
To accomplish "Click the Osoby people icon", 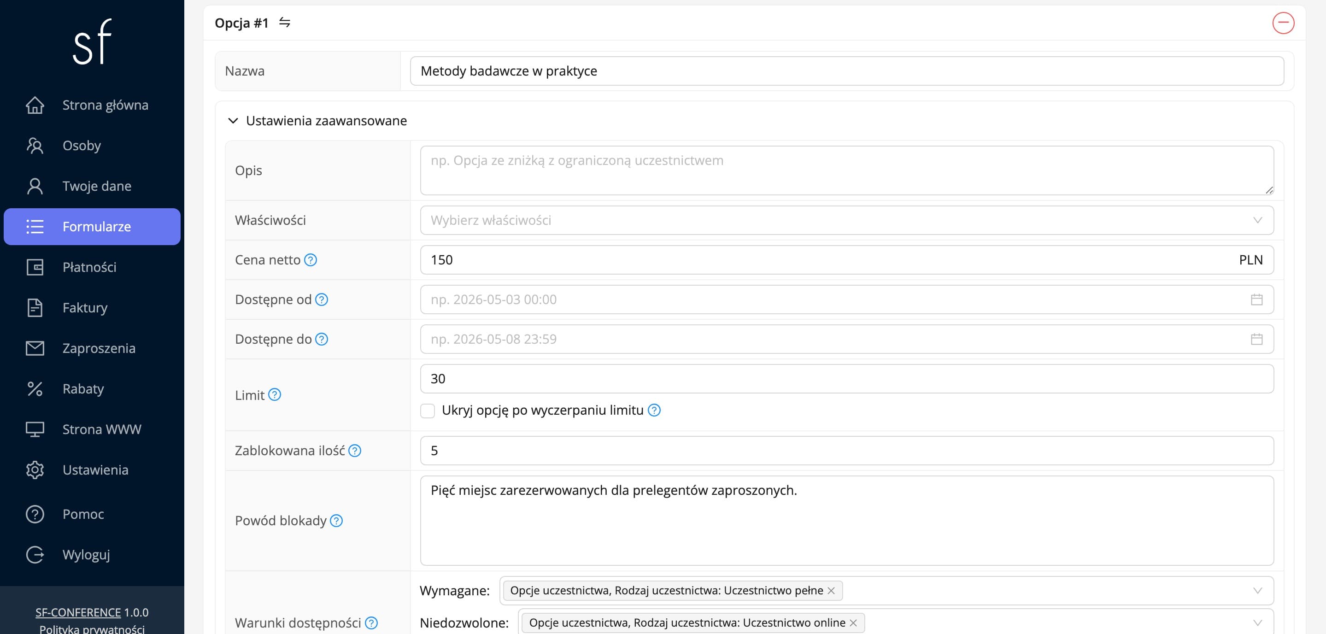I will (x=35, y=146).
